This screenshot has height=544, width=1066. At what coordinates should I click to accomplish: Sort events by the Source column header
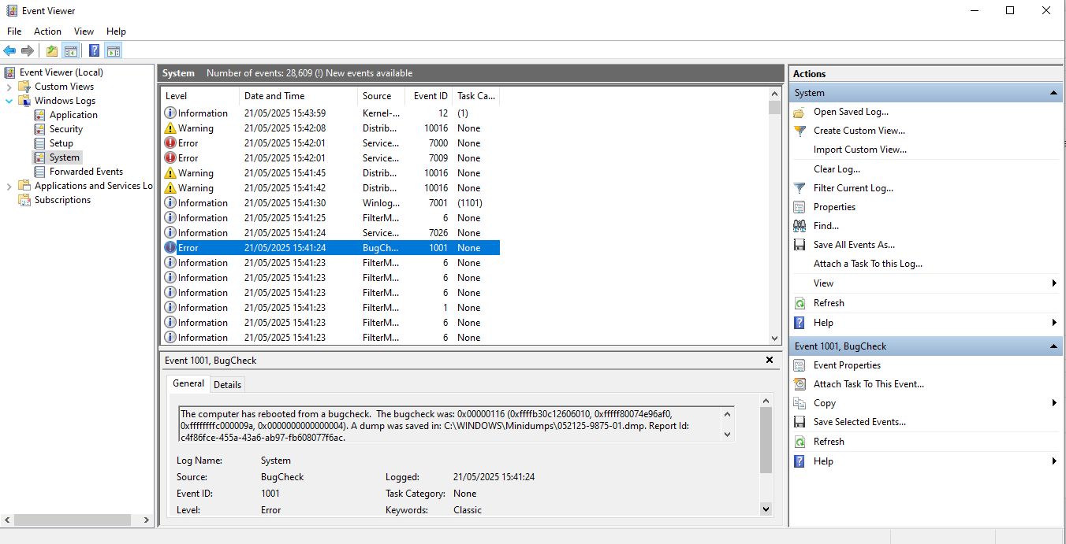(x=382, y=96)
